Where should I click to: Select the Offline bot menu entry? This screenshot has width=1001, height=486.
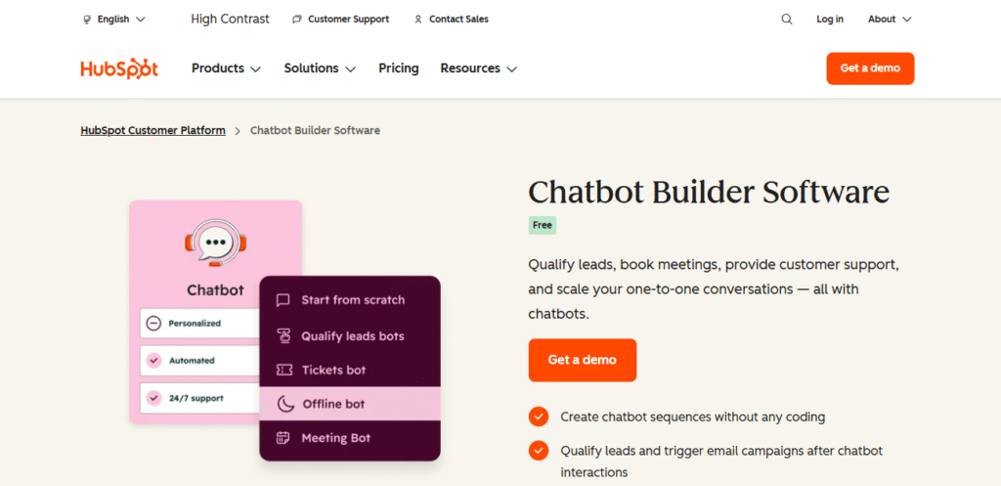click(x=350, y=404)
